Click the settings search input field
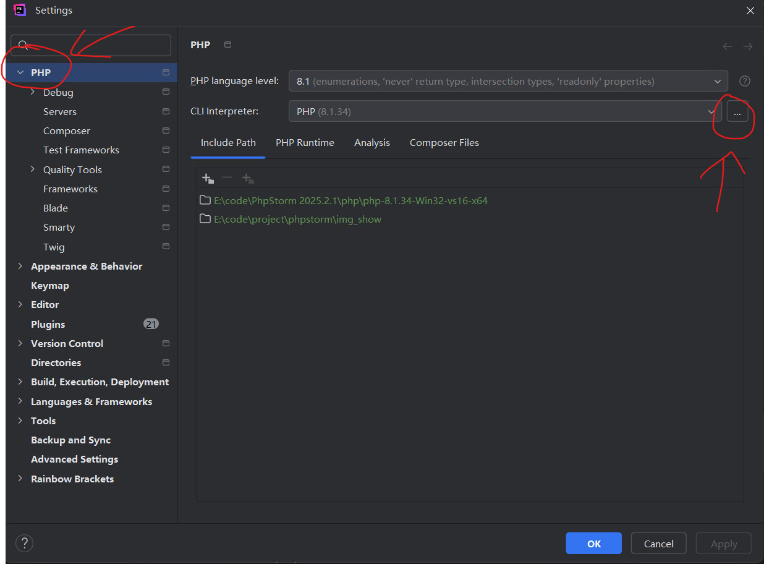The height and width of the screenshot is (564, 764). [x=90, y=45]
